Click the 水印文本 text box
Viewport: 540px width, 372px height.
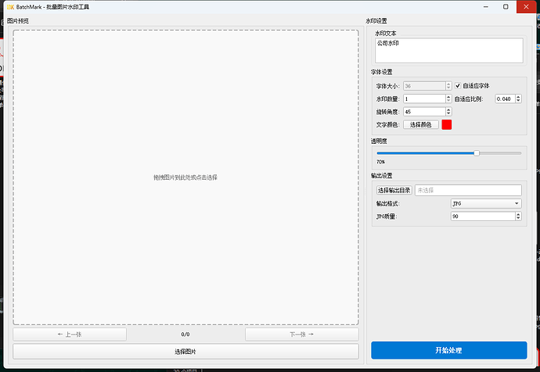click(x=448, y=50)
